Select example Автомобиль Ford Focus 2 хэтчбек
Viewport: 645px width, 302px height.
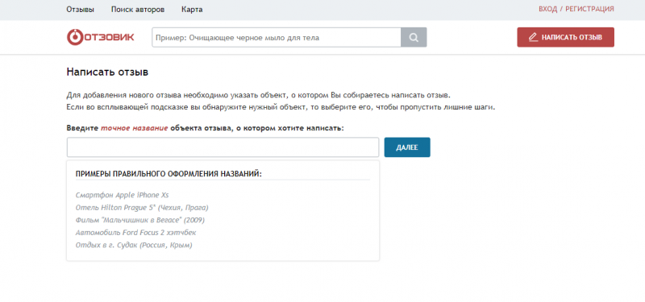tap(135, 233)
